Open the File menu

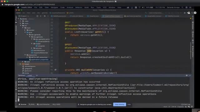coord(36,7)
